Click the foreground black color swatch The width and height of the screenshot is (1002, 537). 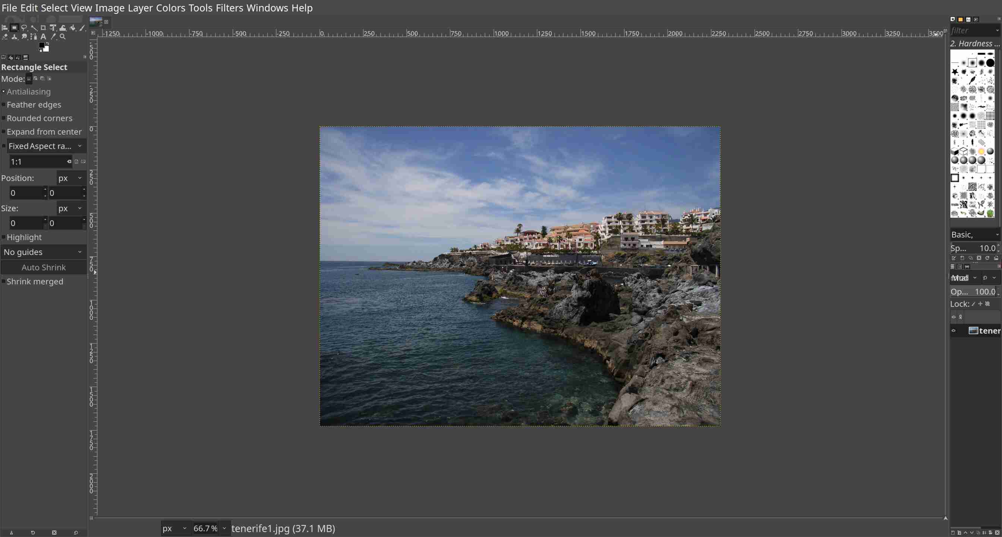point(42,46)
